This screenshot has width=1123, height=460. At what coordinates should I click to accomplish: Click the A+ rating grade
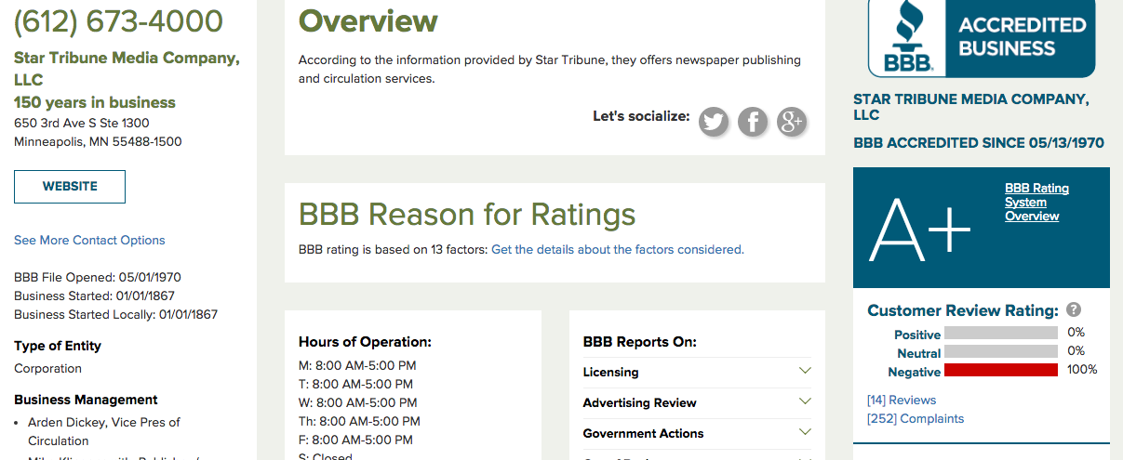point(920,230)
